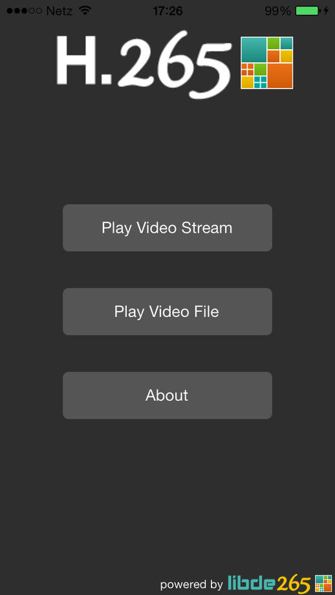Image resolution: width=335 pixels, height=595 pixels.
Task: Tap the 99% battery percentage
Action: (x=277, y=10)
